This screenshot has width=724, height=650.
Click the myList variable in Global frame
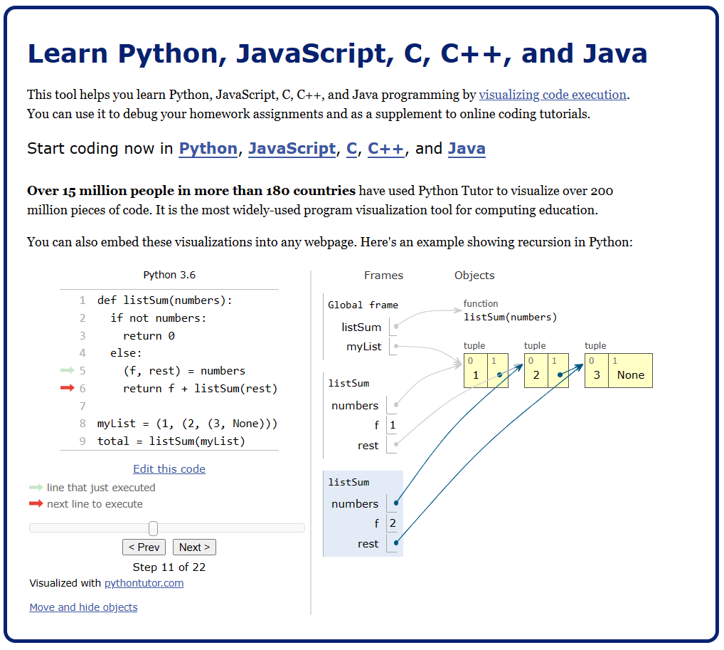[364, 347]
